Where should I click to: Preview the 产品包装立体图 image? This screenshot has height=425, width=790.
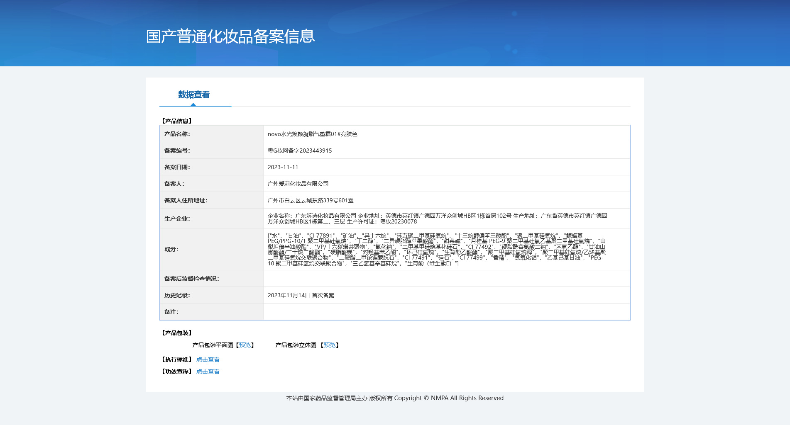(330, 345)
